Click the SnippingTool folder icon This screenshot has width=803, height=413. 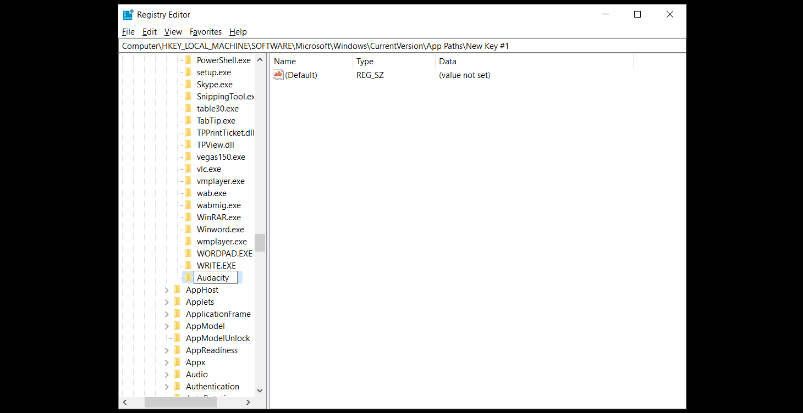point(188,97)
